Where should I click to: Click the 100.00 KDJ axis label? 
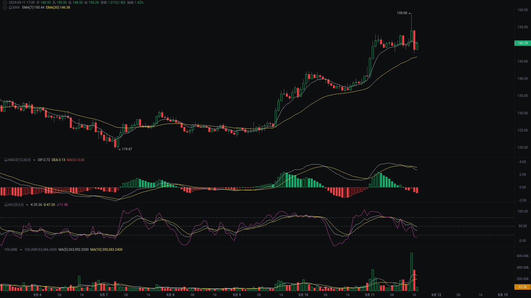(x=523, y=211)
